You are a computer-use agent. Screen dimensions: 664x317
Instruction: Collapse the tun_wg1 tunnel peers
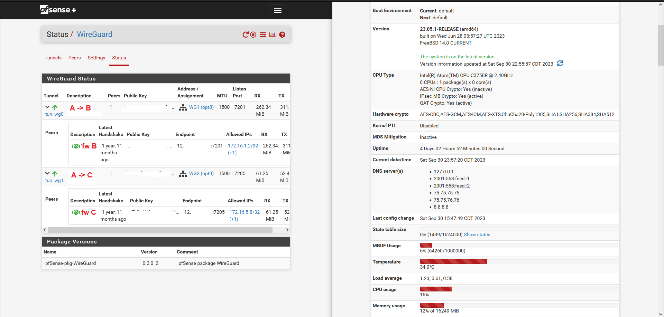[47, 173]
